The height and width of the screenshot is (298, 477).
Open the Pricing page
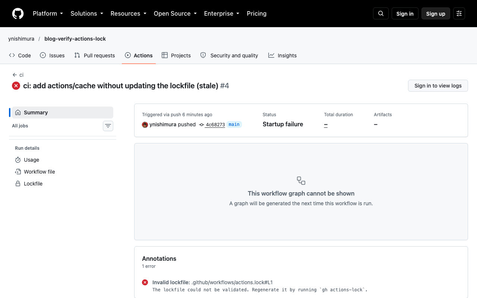257,13
